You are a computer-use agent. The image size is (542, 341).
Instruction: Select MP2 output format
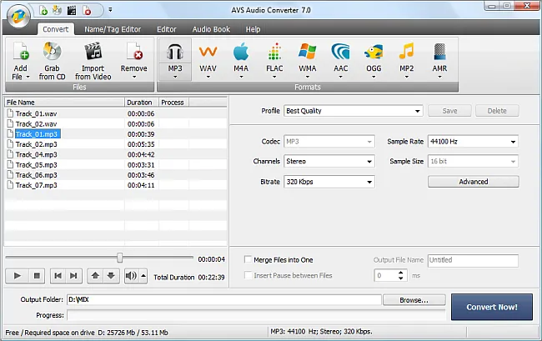point(407,60)
